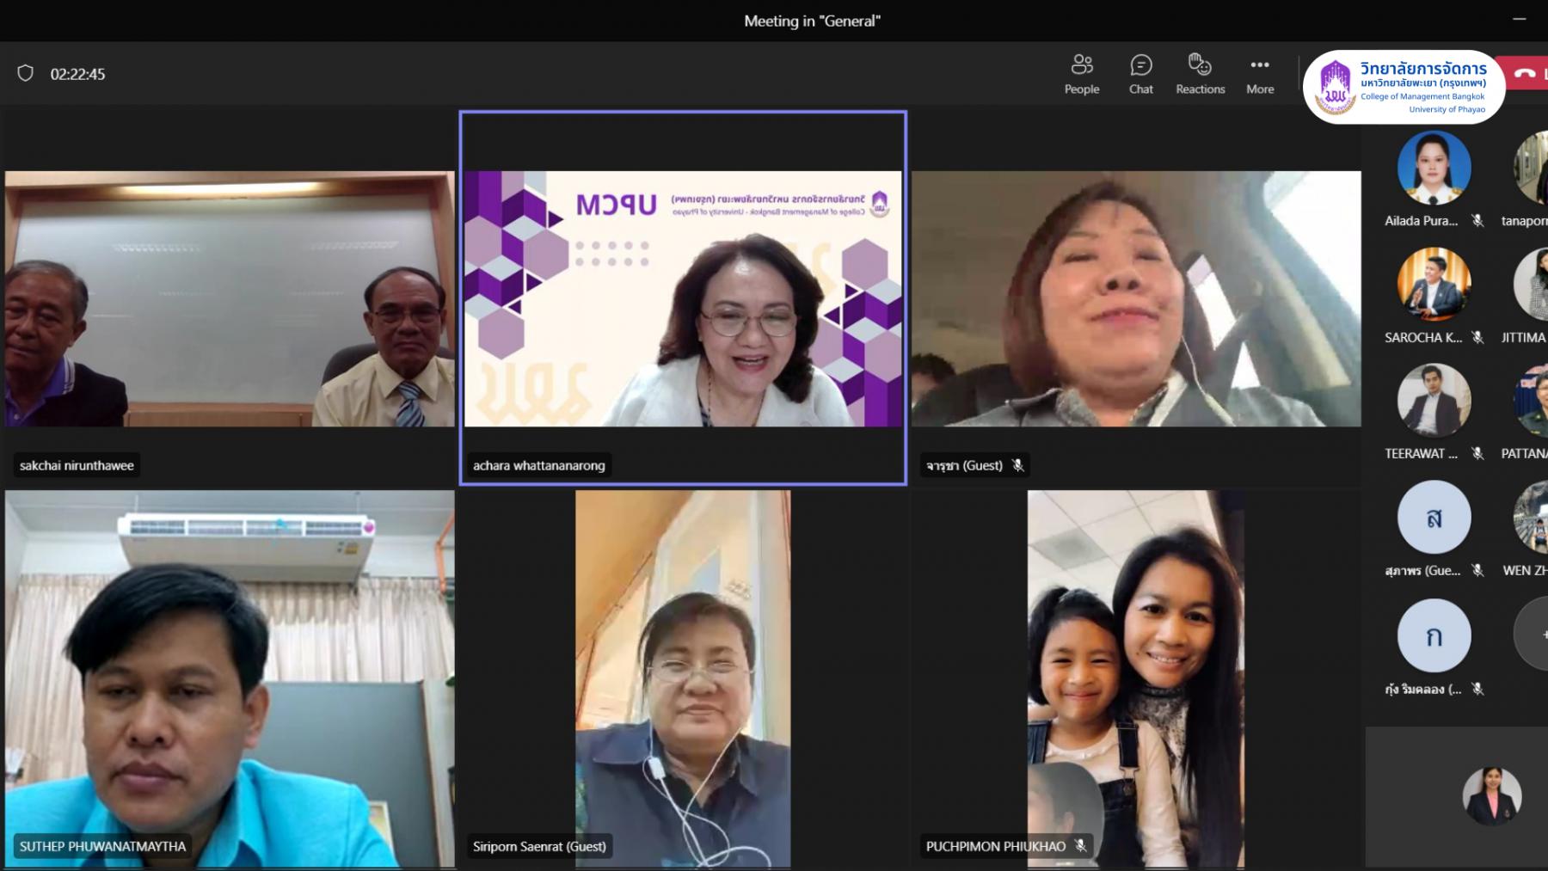Open the Reactions menu
This screenshot has height=871, width=1548.
pyautogui.click(x=1200, y=74)
